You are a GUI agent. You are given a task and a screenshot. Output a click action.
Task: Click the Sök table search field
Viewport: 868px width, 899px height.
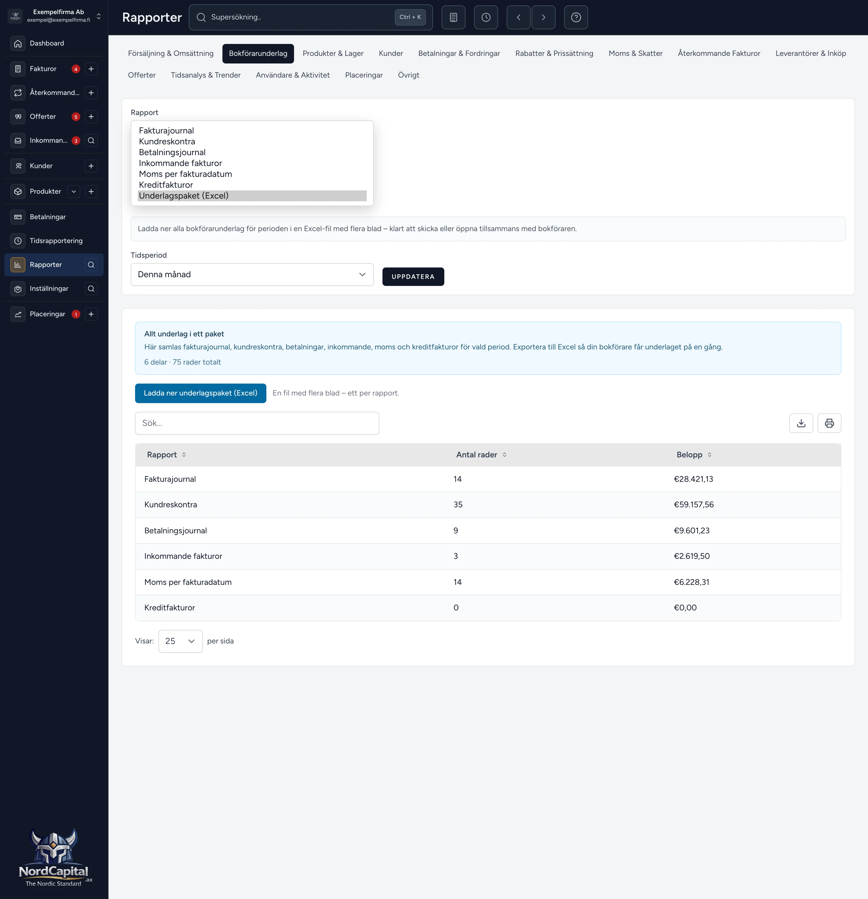pos(257,423)
